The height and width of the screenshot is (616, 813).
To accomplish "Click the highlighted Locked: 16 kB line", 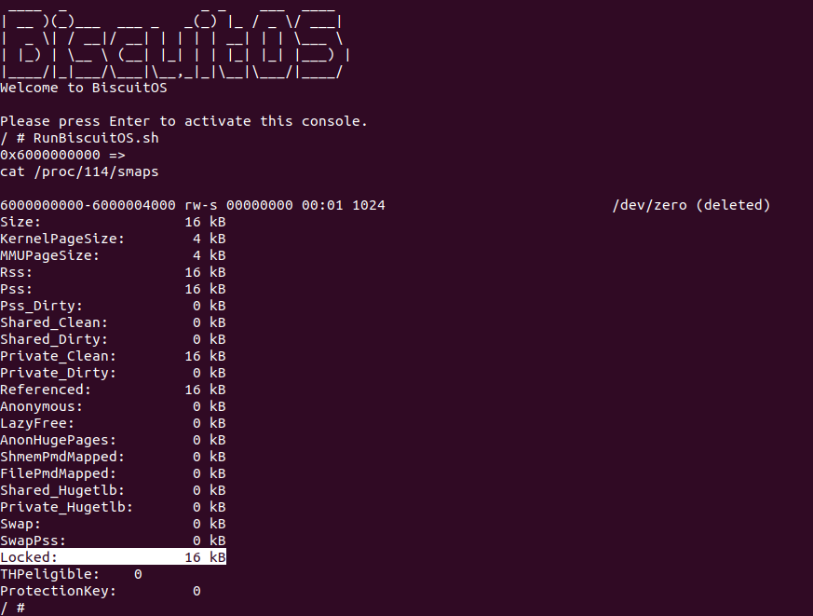I will click(113, 557).
